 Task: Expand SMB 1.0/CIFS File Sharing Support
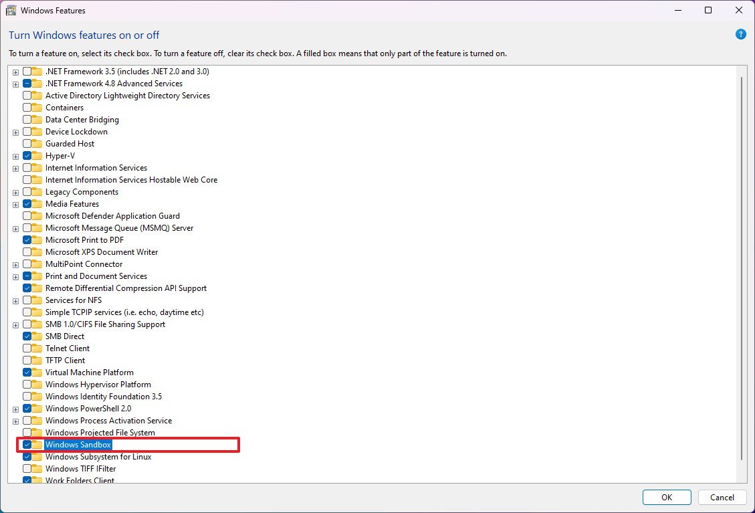click(15, 325)
